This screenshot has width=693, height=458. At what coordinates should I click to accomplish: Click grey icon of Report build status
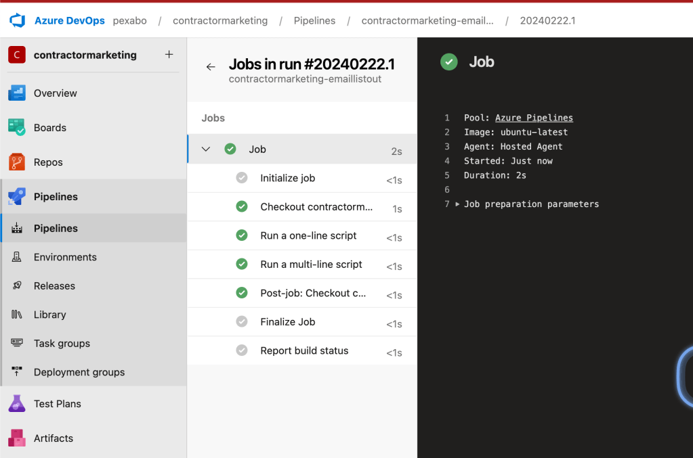coord(242,350)
